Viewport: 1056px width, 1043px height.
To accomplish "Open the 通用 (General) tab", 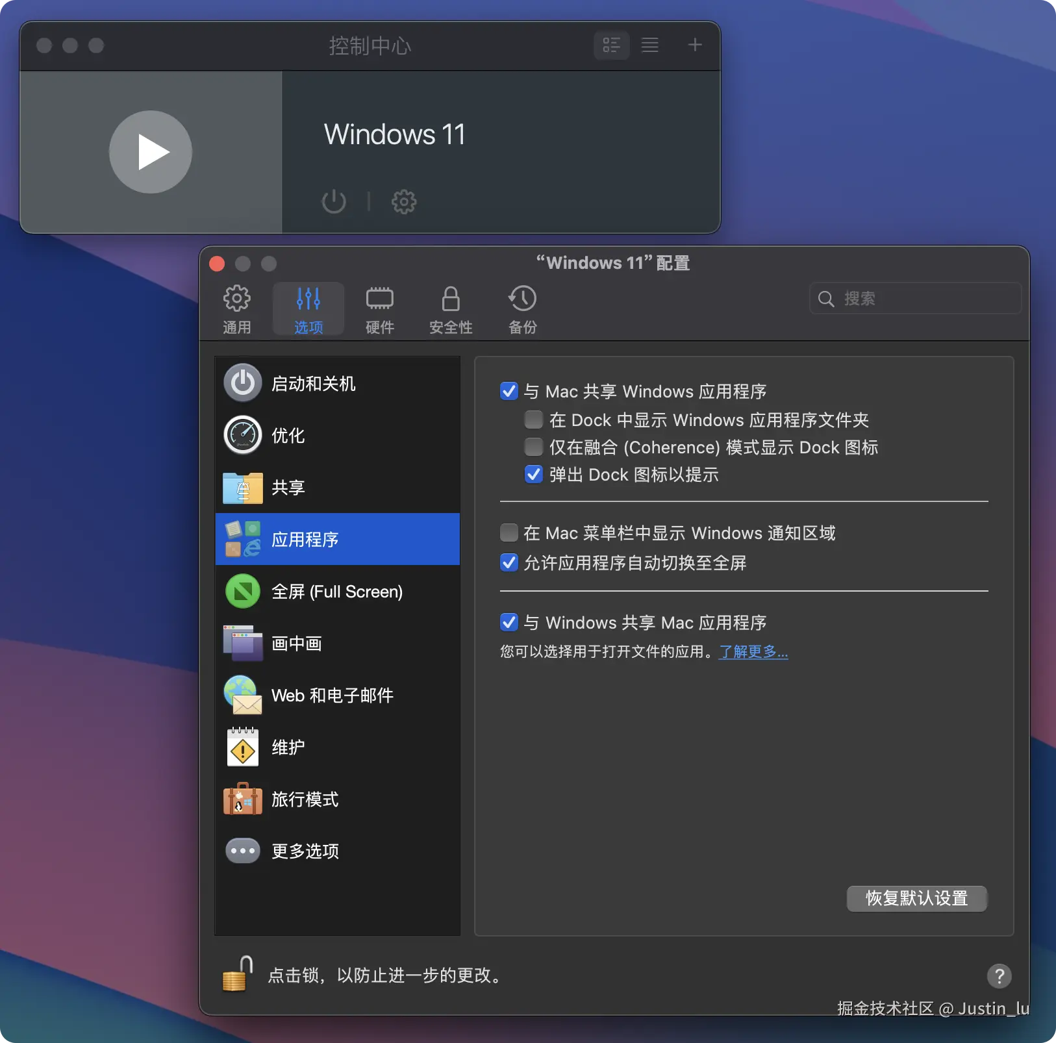I will (237, 309).
